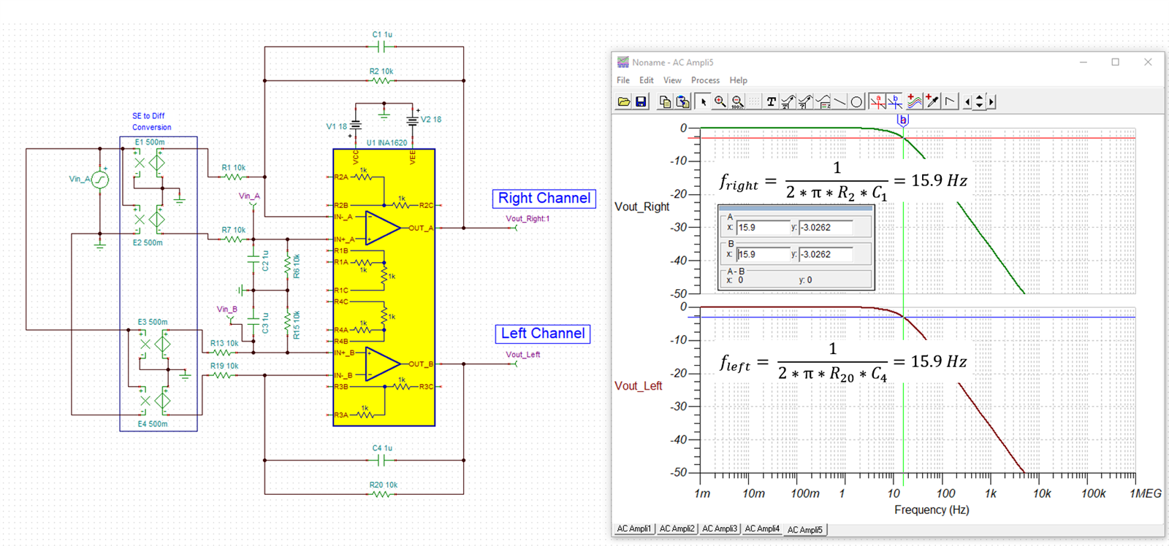Select the circle drawing tool

tap(856, 101)
